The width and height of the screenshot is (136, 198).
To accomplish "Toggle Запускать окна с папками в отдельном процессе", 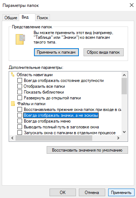I will click(x=20, y=133).
